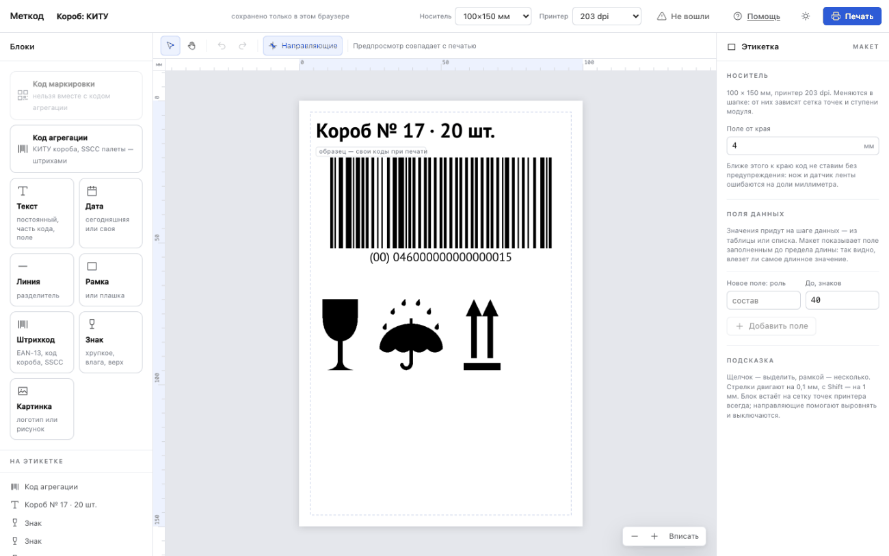
Task: Switch the light/dark theme sun icon
Action: (806, 16)
